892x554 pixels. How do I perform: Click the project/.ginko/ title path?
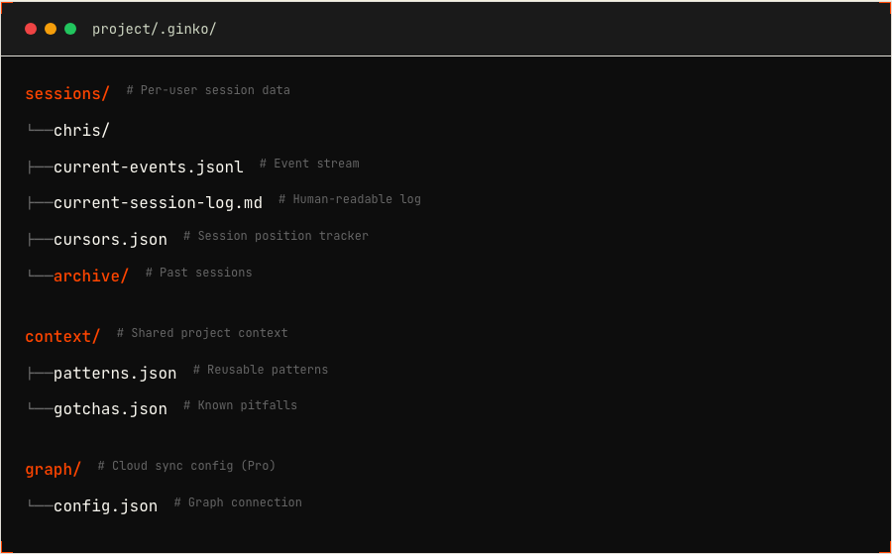(154, 29)
